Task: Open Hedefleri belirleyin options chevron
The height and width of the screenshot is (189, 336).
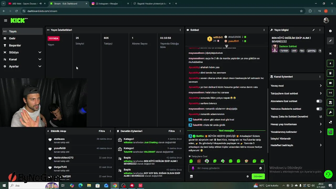Action: 321,145
